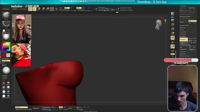
Task: Click the Scroll hand icon
Action: tap(172, 20)
